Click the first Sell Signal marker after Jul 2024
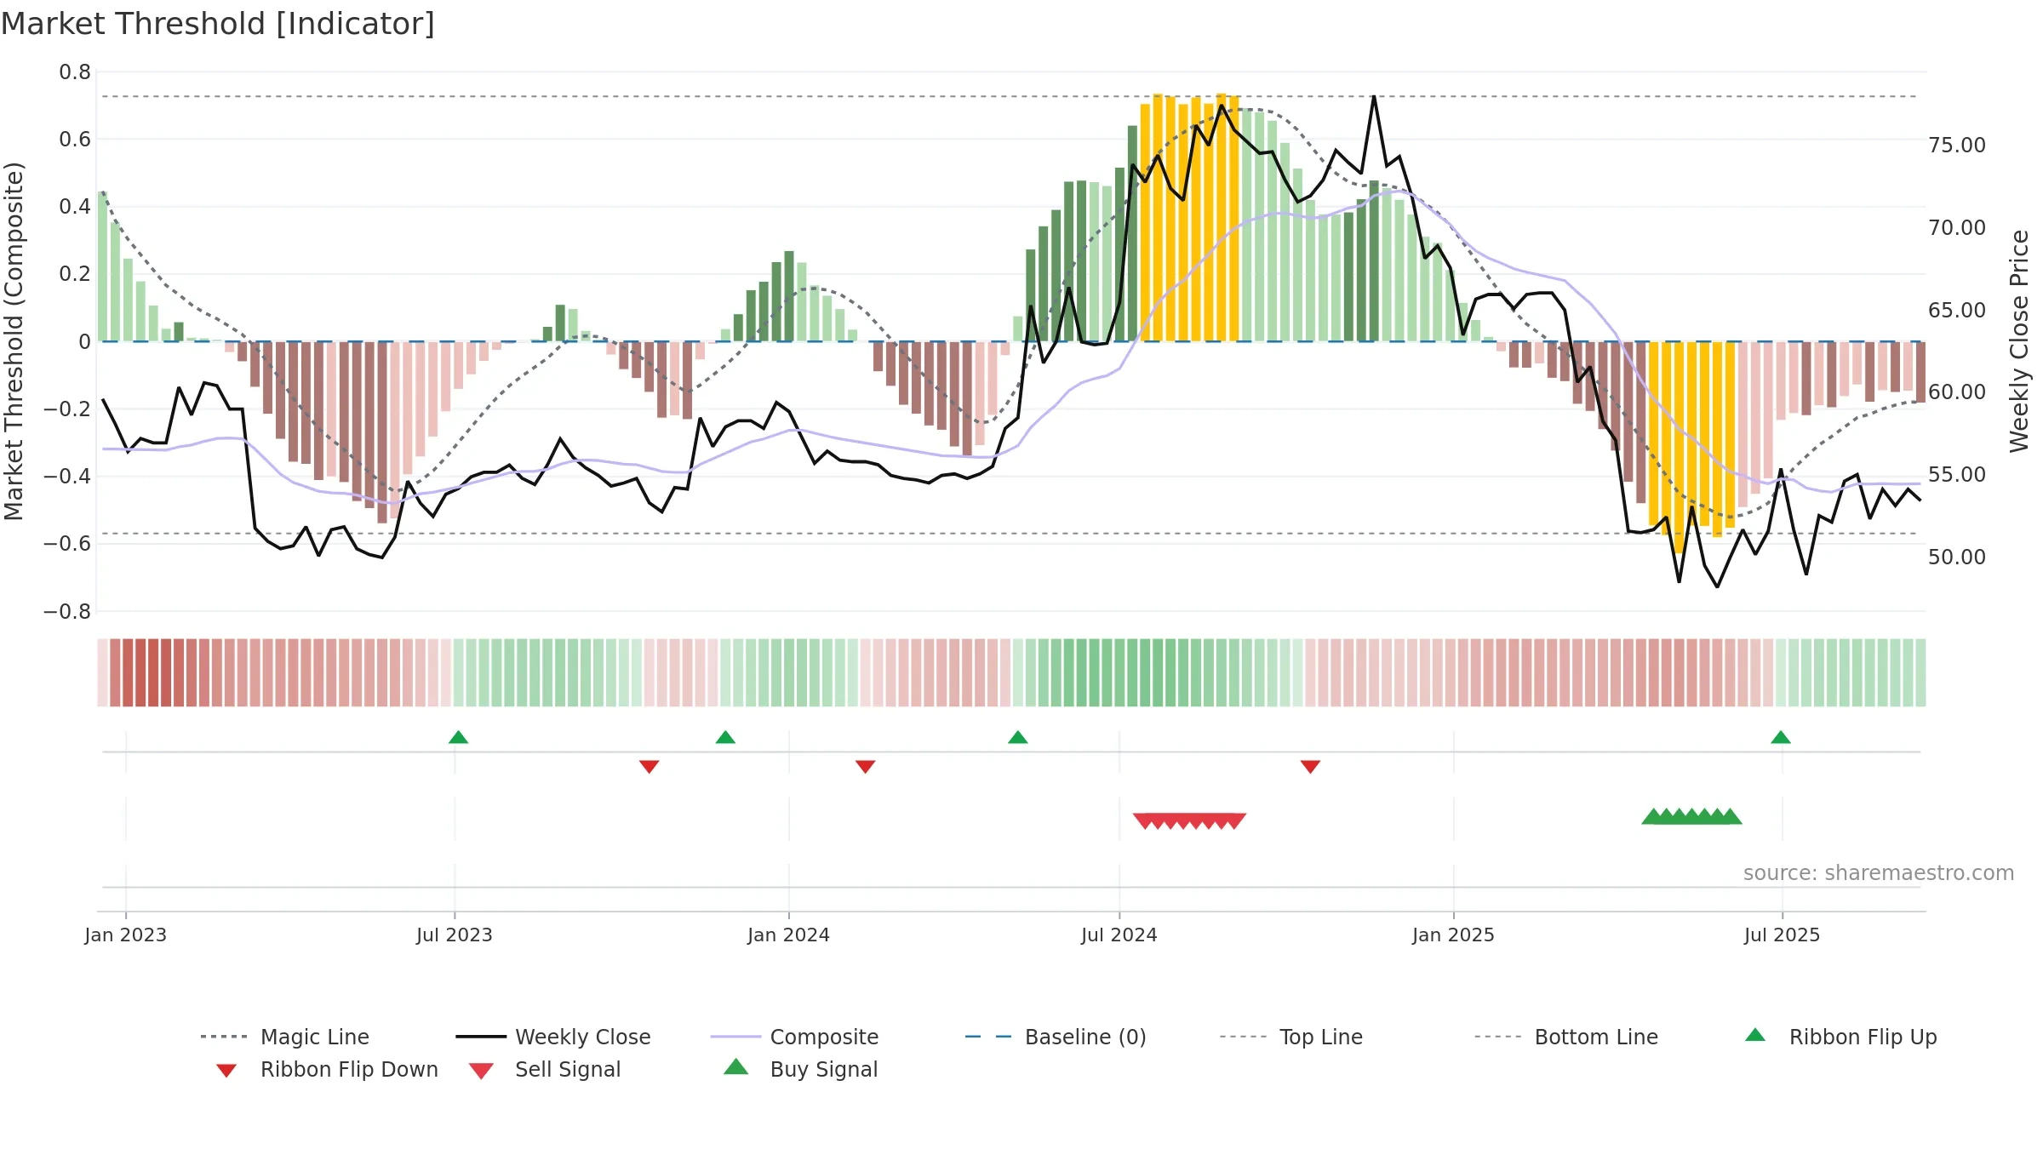This screenshot has width=2043, height=1149. pyautogui.click(x=1144, y=820)
